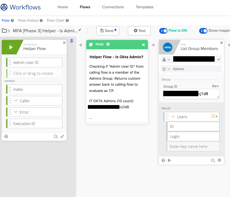This screenshot has height=197, width=230.
Task: Open the Users list type dropdown
Action: tap(214, 116)
